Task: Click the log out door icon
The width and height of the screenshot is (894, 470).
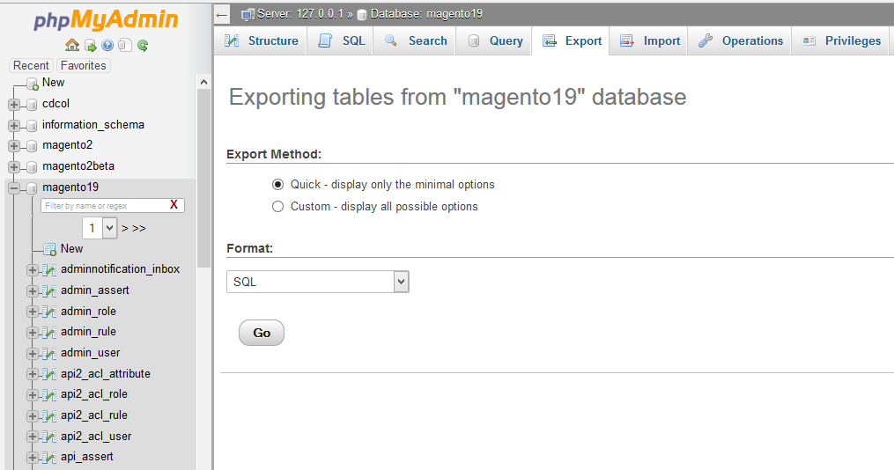Action: pos(90,46)
